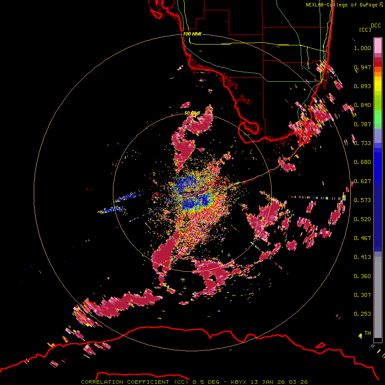Screen dimensions: 385x385
Task: Click the 1.000 color scale value
Action: (362, 48)
